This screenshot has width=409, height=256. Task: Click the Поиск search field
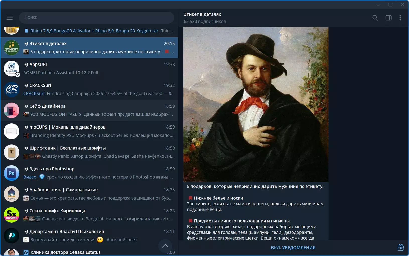[97, 17]
